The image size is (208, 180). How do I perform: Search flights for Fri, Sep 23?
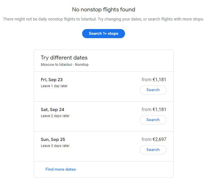[x=153, y=90]
